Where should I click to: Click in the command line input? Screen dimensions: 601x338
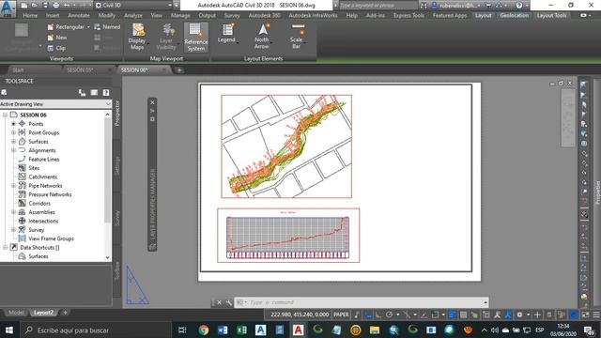point(361,302)
